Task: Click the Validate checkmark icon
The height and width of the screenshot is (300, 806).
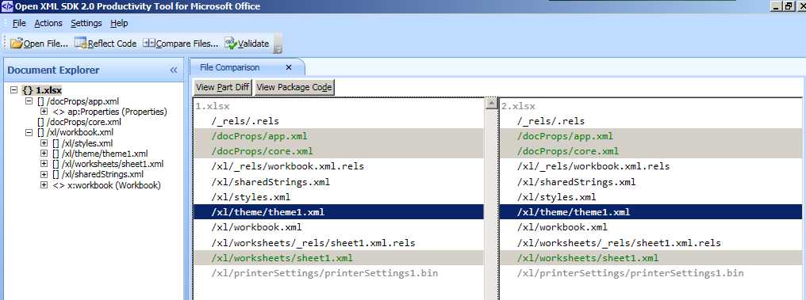Action: click(230, 43)
